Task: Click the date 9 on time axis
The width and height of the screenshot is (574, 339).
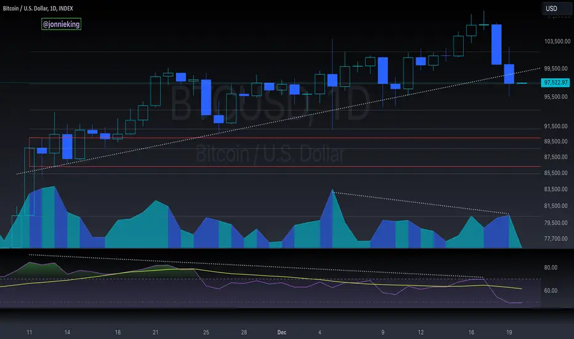Action: coord(383,332)
